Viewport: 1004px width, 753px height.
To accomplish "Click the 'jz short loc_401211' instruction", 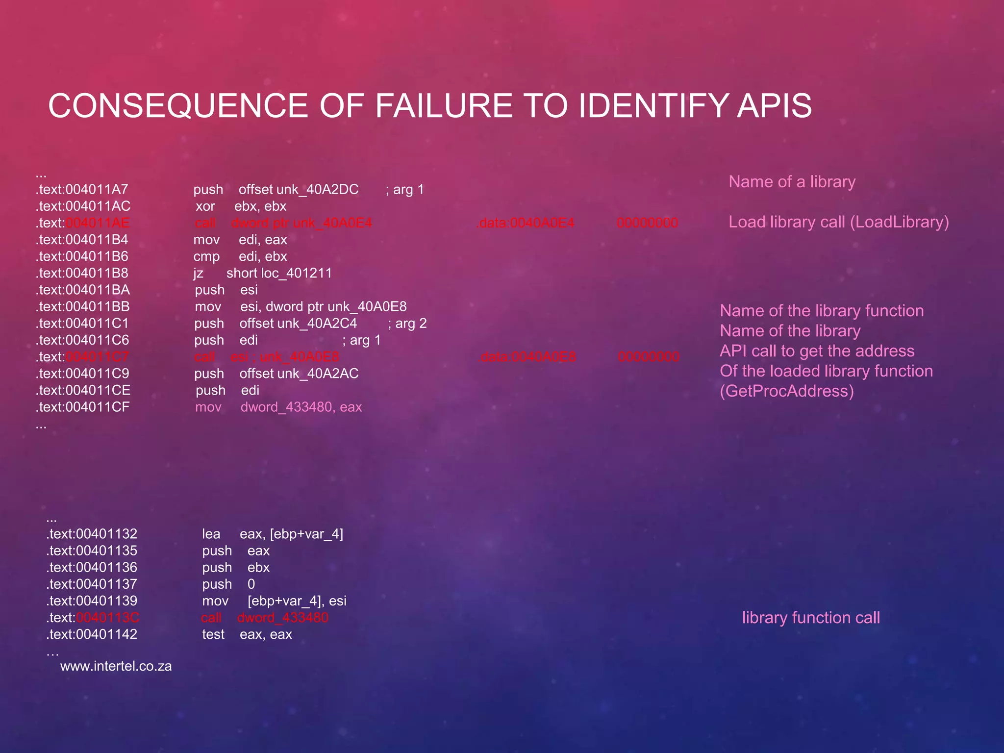I will pos(263,273).
